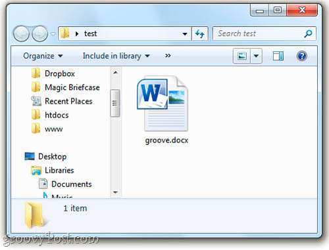Select Desktop in the navigation tree
329x250 pixels.
(52, 157)
